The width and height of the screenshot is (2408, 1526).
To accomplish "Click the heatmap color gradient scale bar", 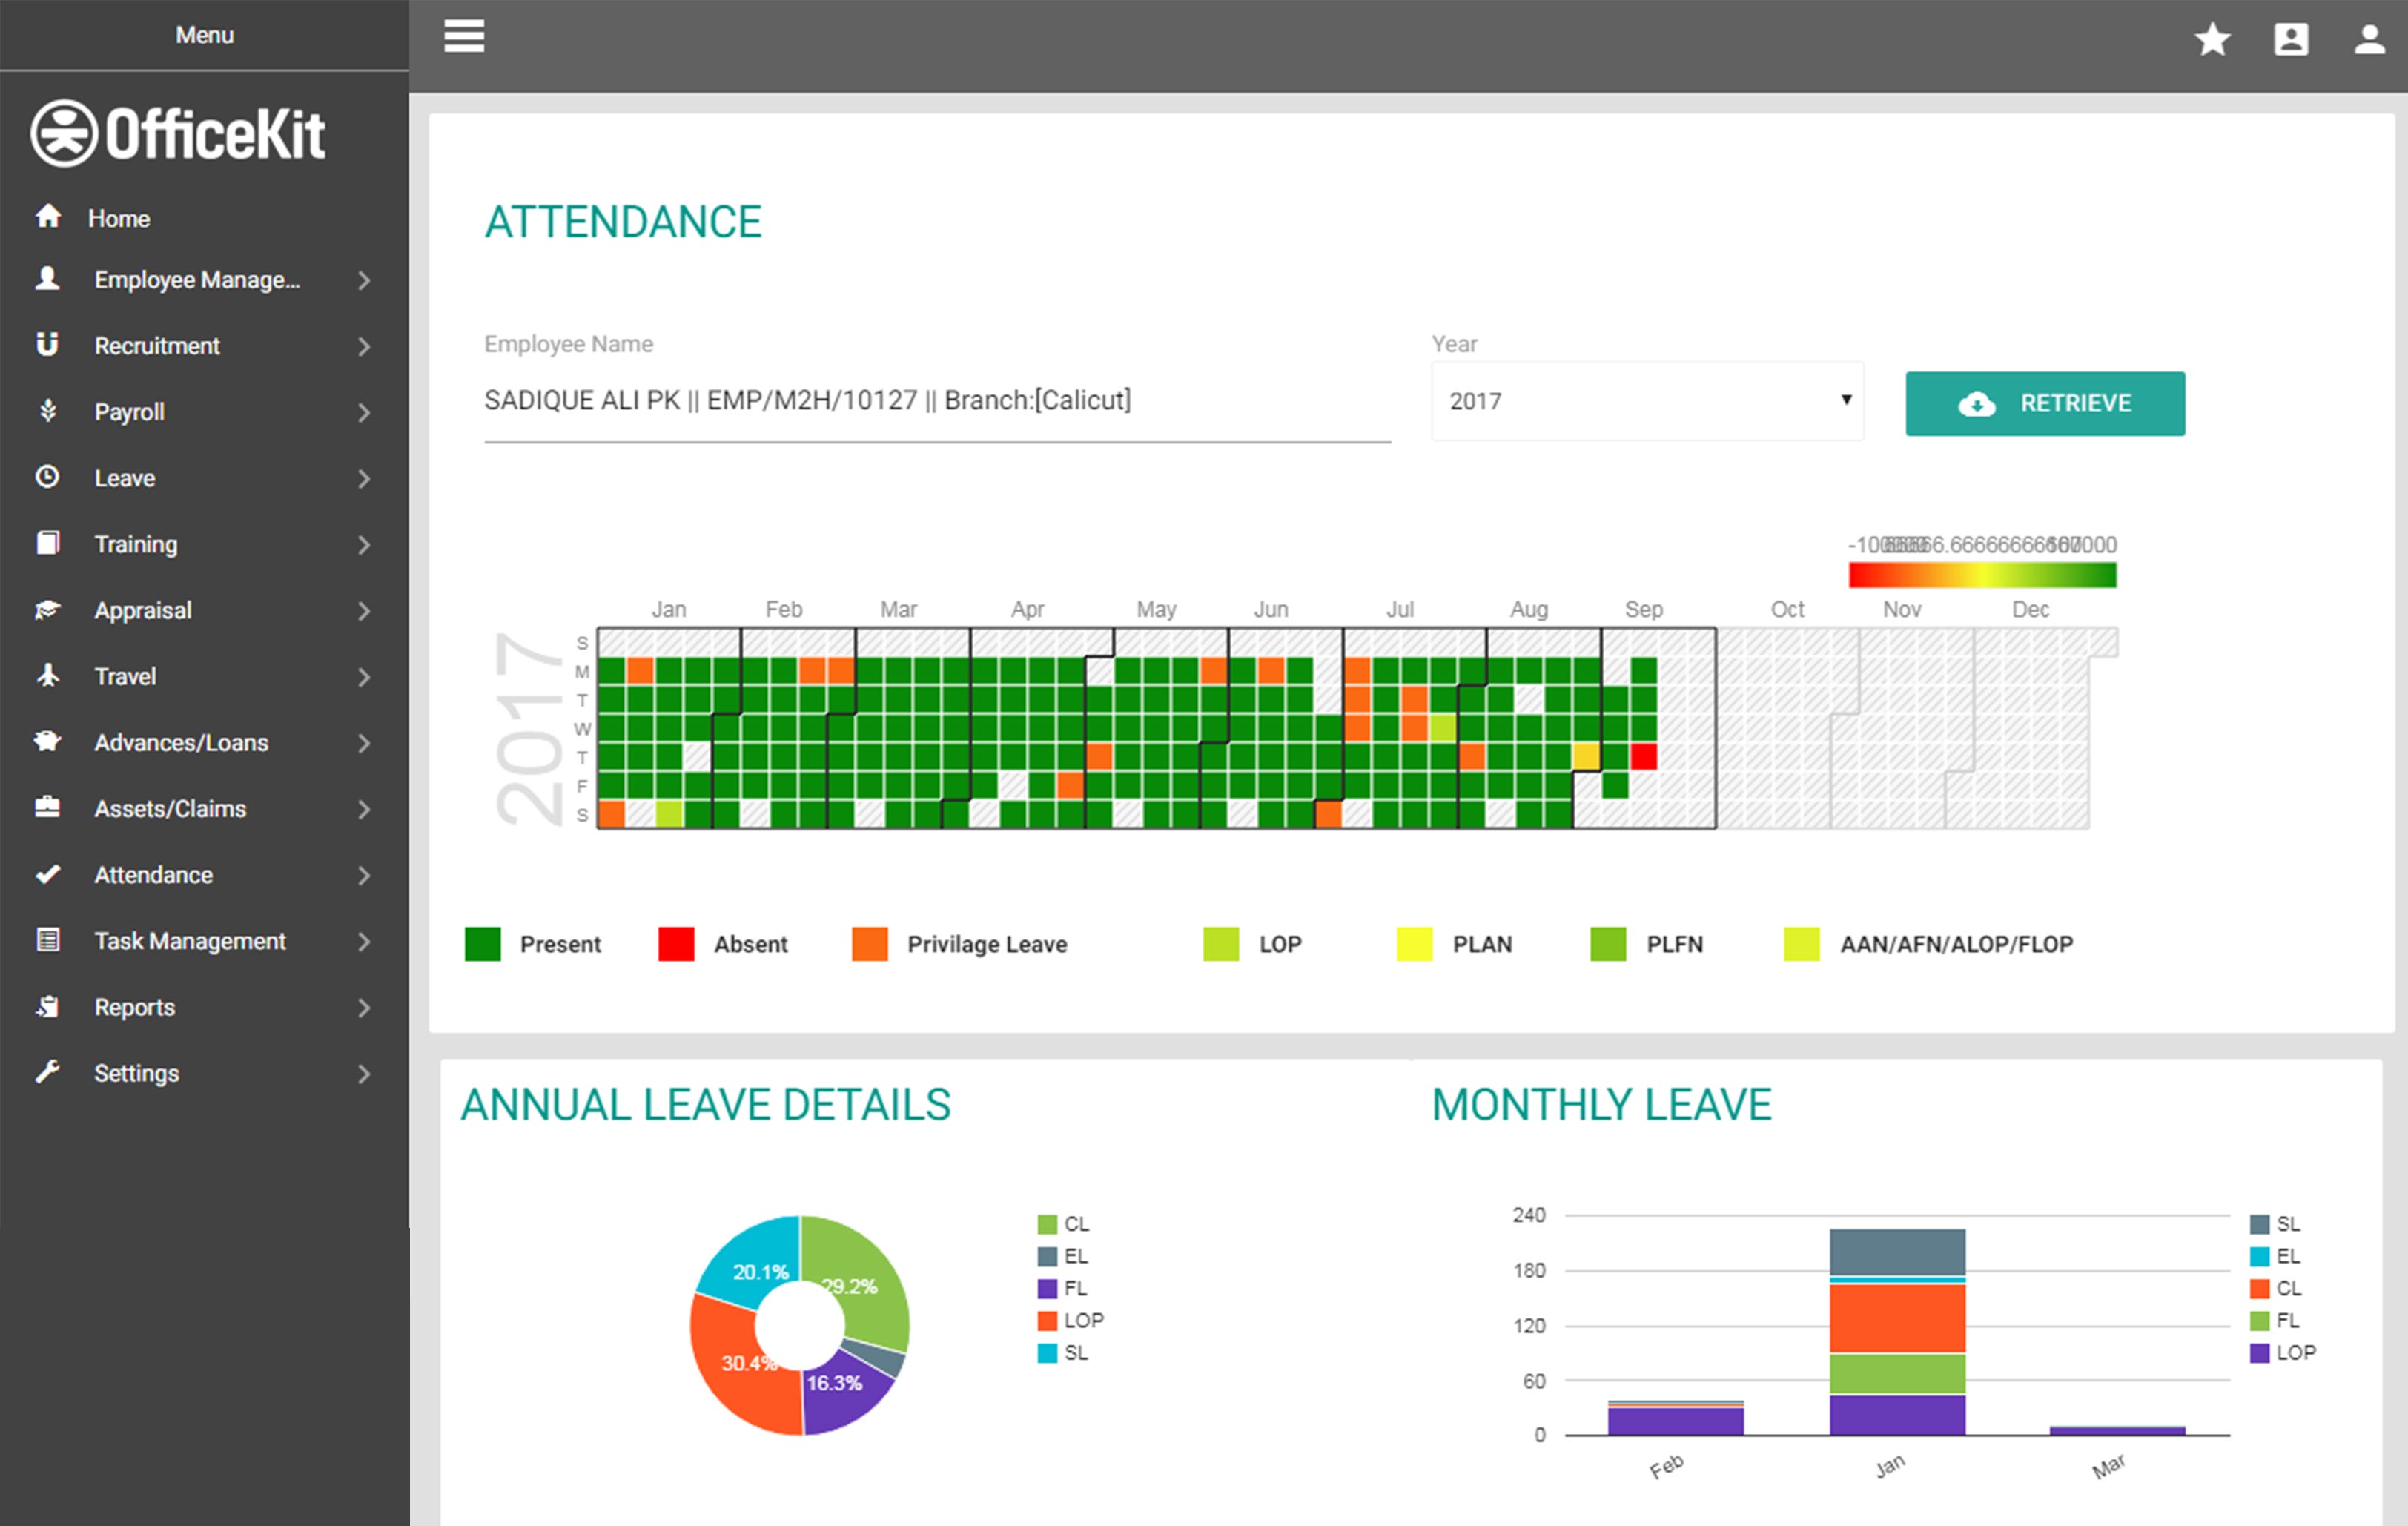I will click(x=1982, y=575).
